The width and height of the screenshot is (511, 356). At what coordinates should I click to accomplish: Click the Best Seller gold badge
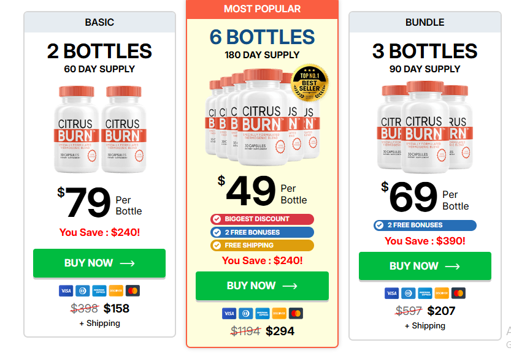pos(309,83)
